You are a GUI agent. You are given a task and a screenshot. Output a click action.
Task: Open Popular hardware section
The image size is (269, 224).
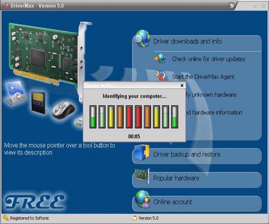point(197,180)
